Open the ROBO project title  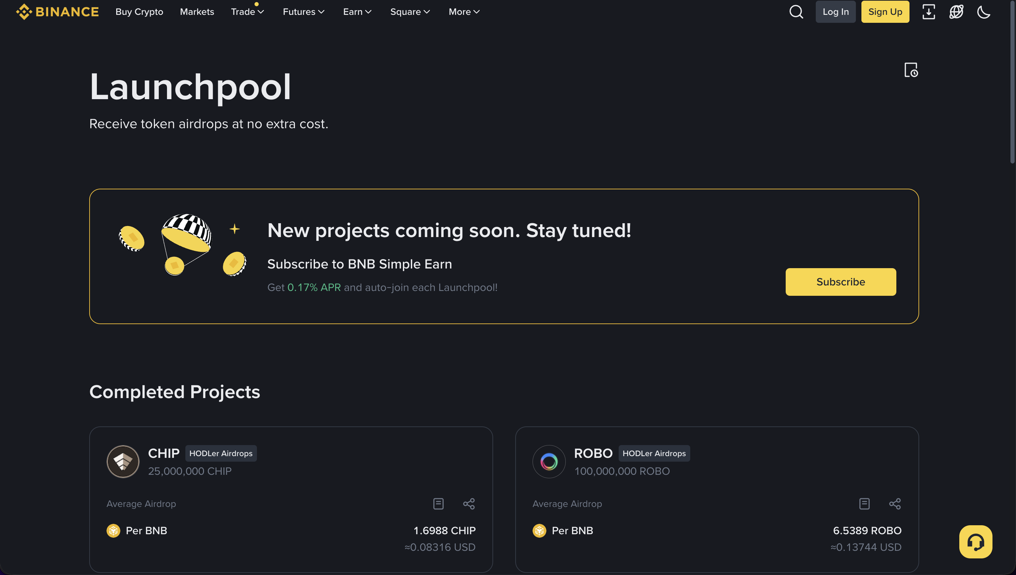pos(593,453)
